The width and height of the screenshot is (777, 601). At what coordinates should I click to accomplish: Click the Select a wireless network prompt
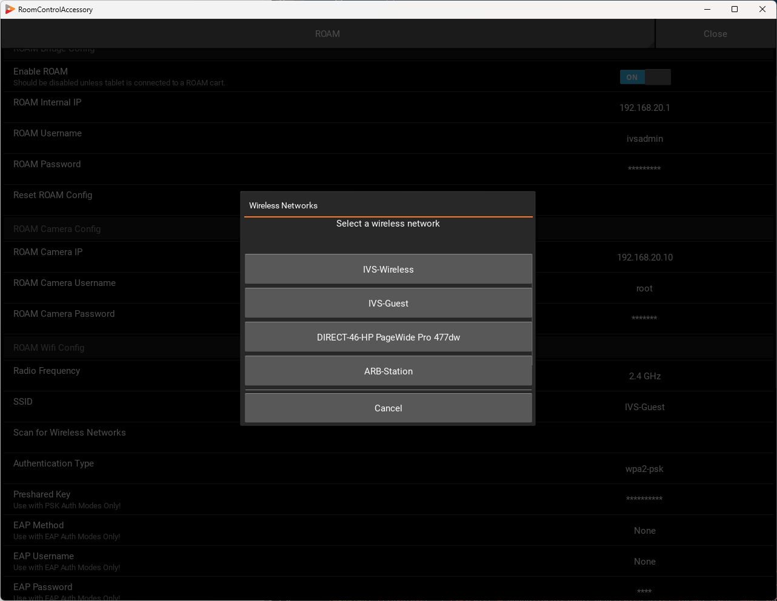click(x=388, y=224)
